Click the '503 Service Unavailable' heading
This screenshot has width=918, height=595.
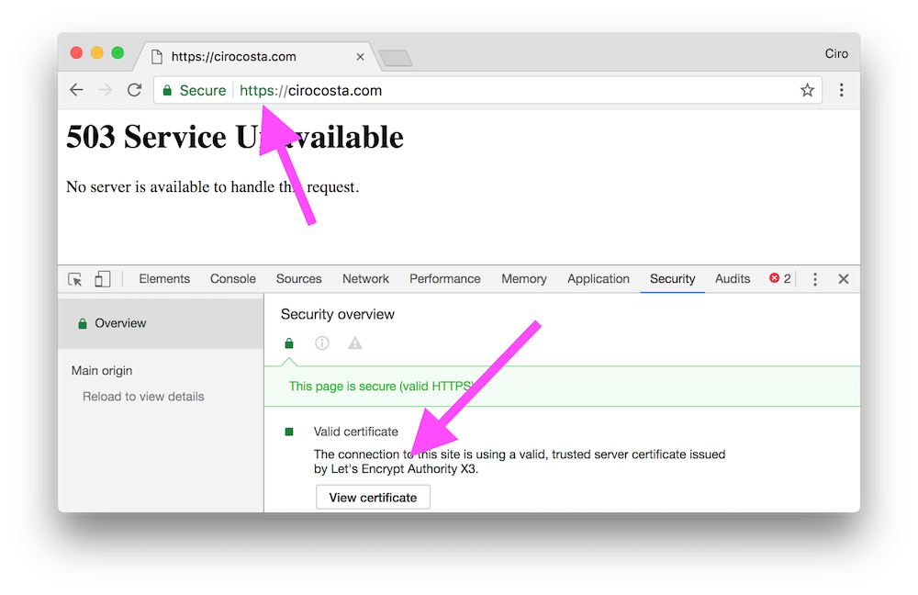tap(235, 137)
